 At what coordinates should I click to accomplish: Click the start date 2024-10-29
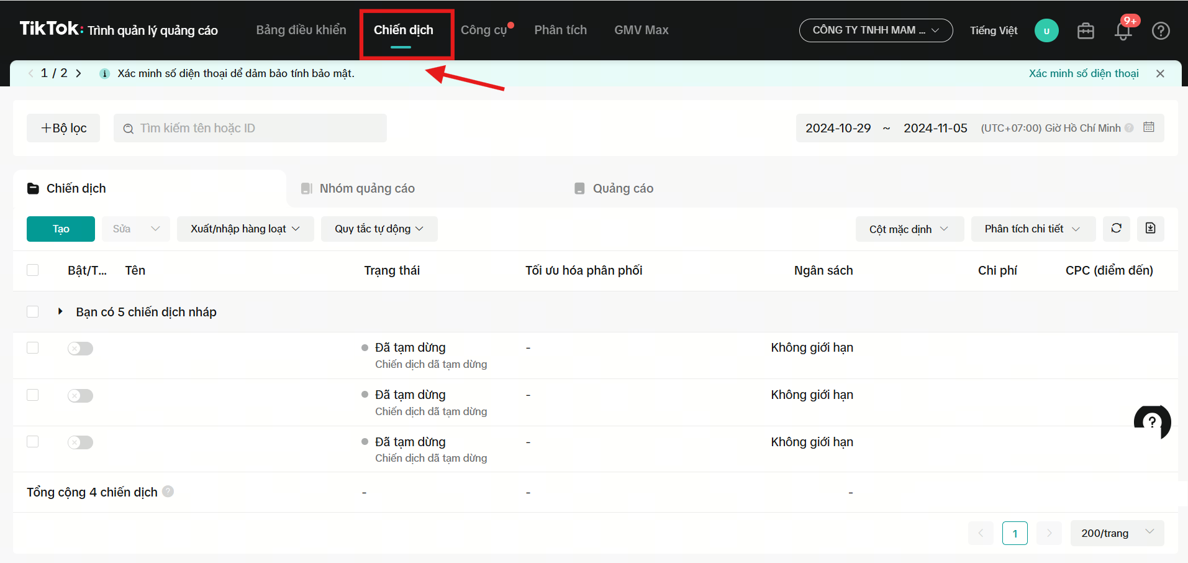pos(838,128)
